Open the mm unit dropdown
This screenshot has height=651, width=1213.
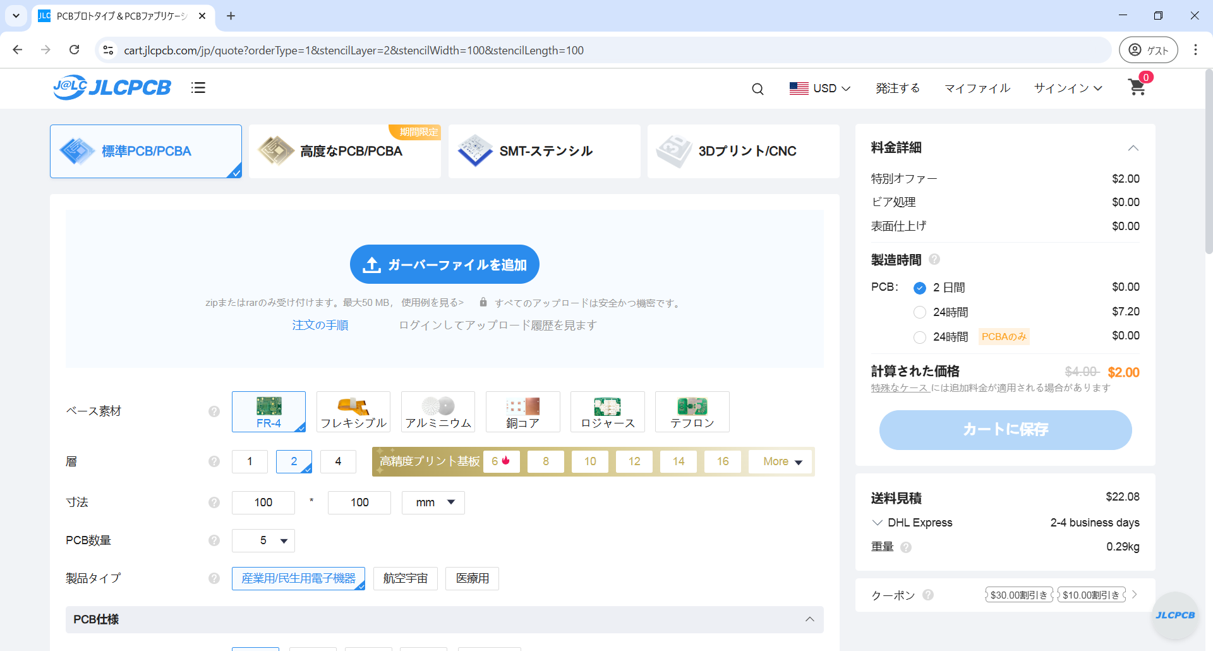tap(433, 502)
